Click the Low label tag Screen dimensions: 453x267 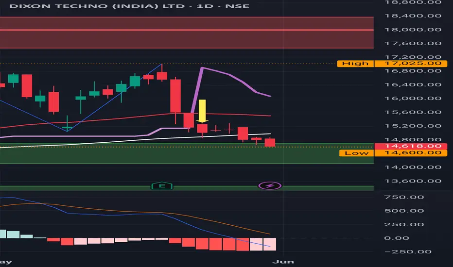click(356, 153)
